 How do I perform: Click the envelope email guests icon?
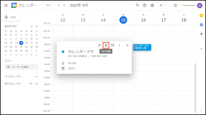click(x=113, y=45)
